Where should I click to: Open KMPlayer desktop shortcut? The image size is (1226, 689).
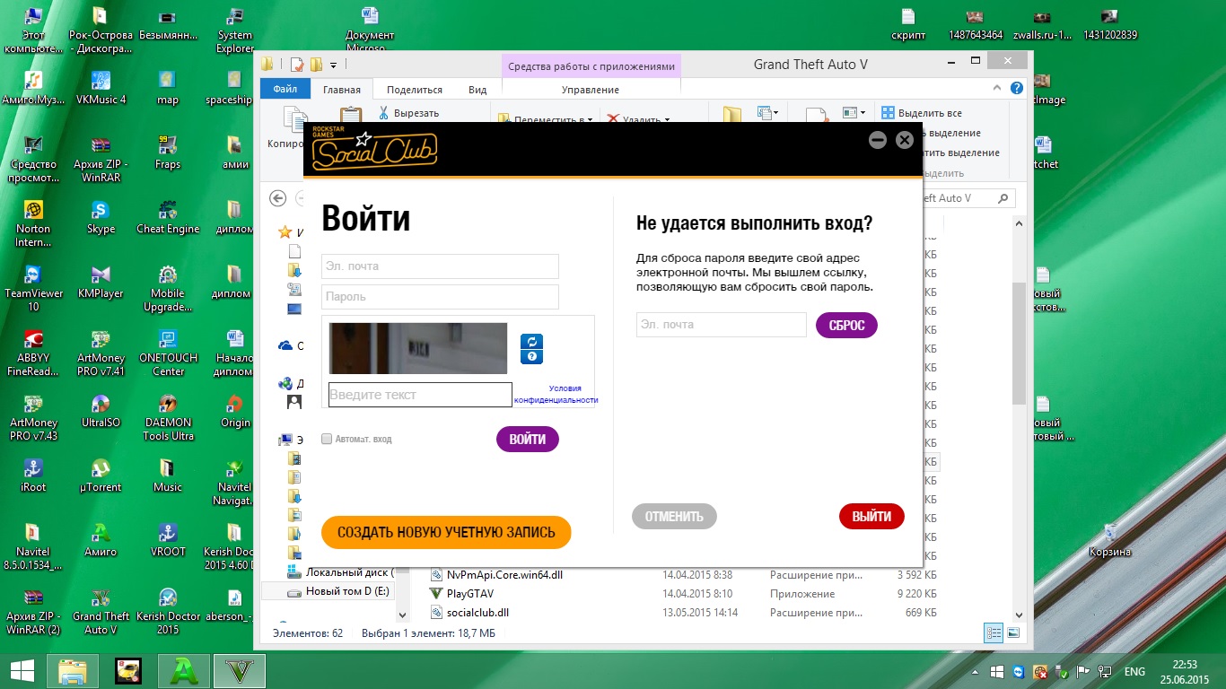[101, 280]
